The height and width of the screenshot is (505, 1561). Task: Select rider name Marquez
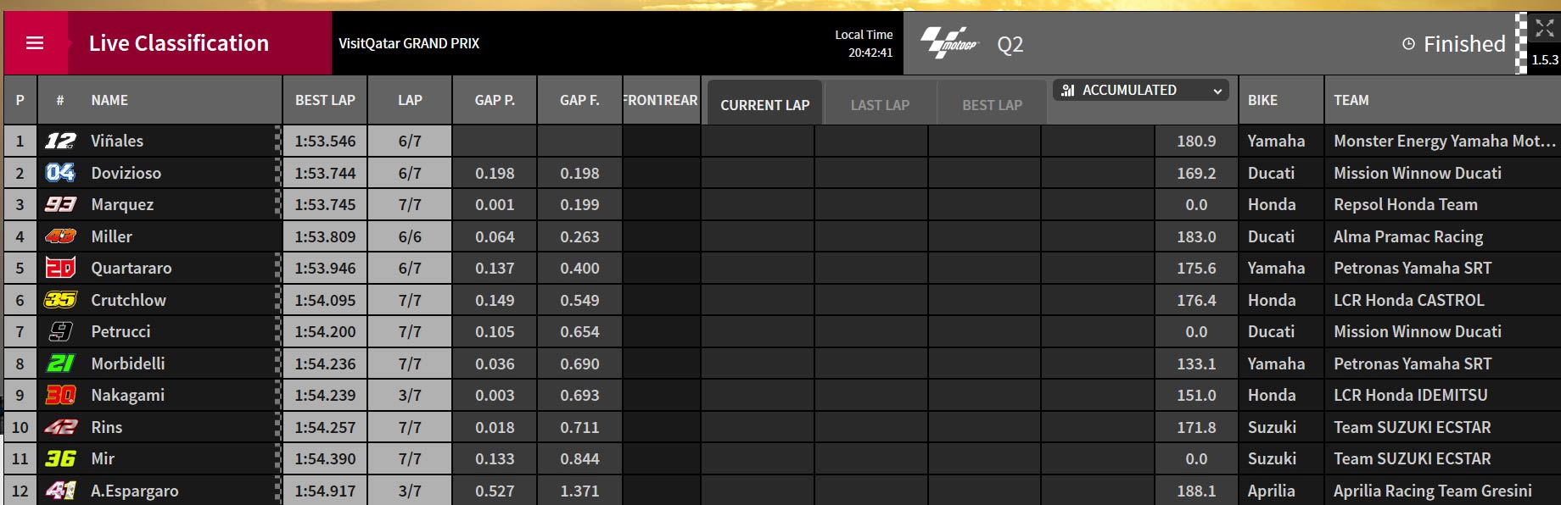click(x=122, y=204)
